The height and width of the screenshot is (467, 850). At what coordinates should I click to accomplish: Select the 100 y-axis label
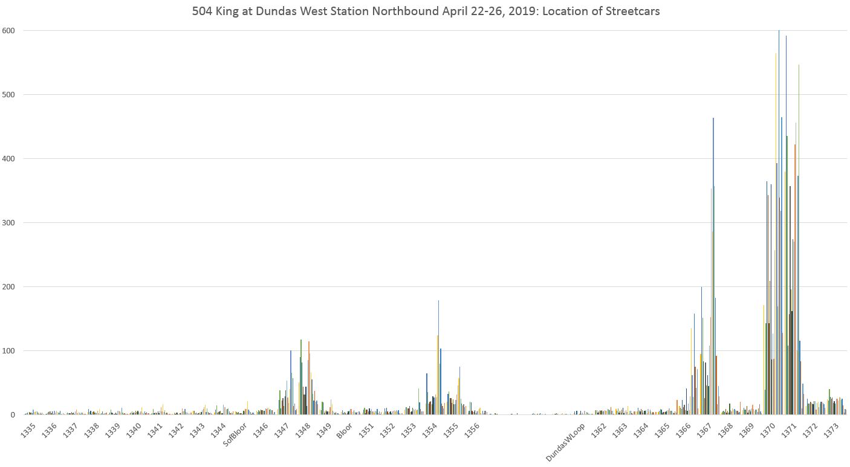(8, 351)
